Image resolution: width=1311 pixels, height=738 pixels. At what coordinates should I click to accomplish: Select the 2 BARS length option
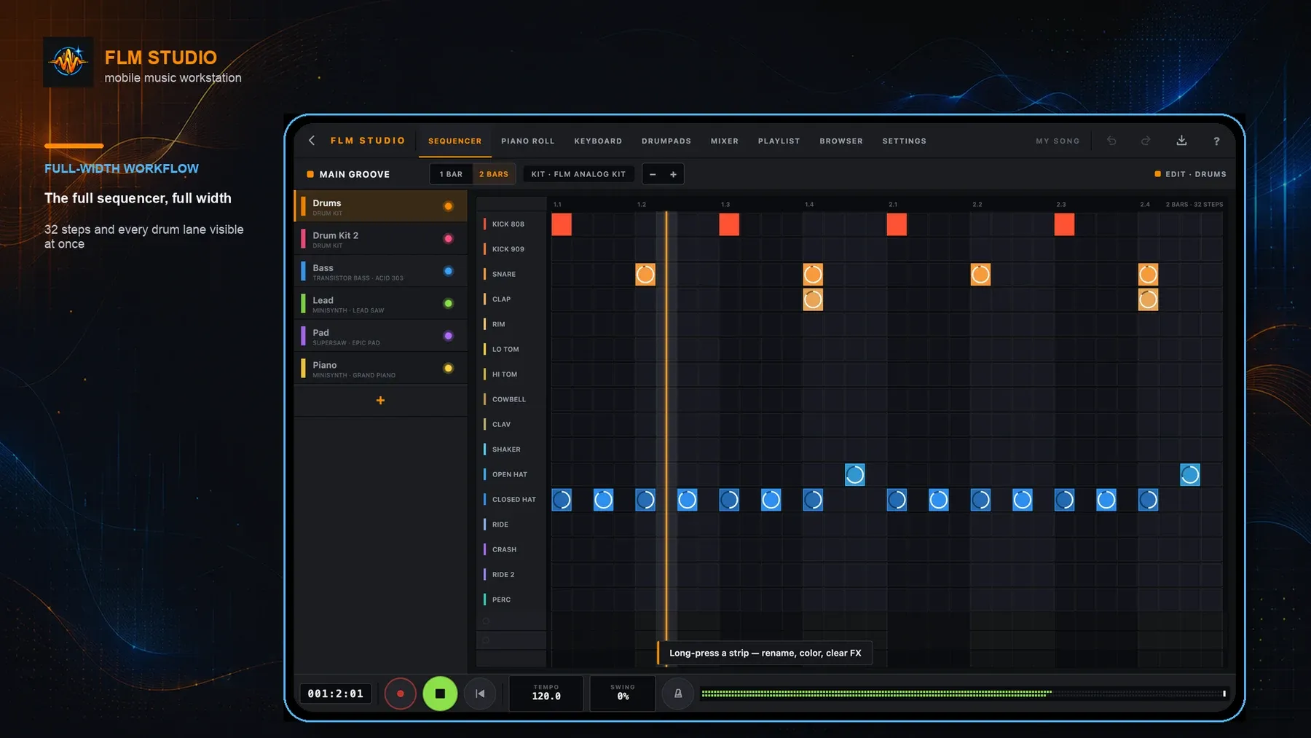tap(494, 174)
